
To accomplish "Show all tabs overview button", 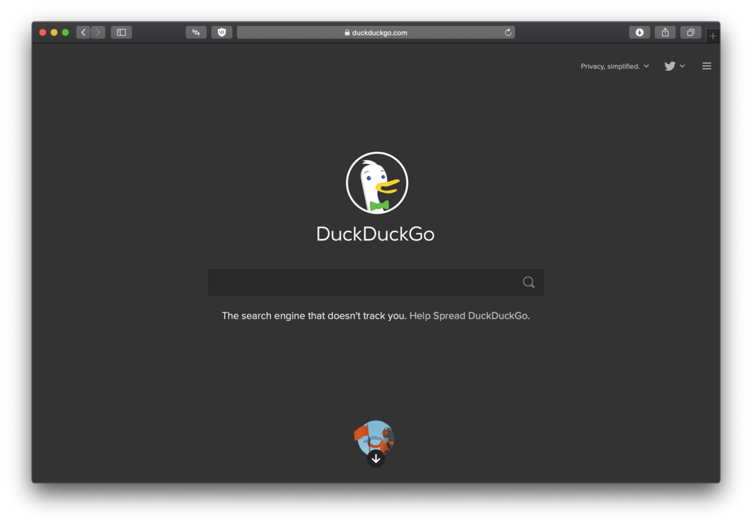I will point(691,32).
